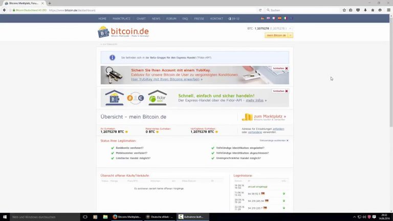Switch site language with the German flag

pyautogui.click(x=263, y=18)
